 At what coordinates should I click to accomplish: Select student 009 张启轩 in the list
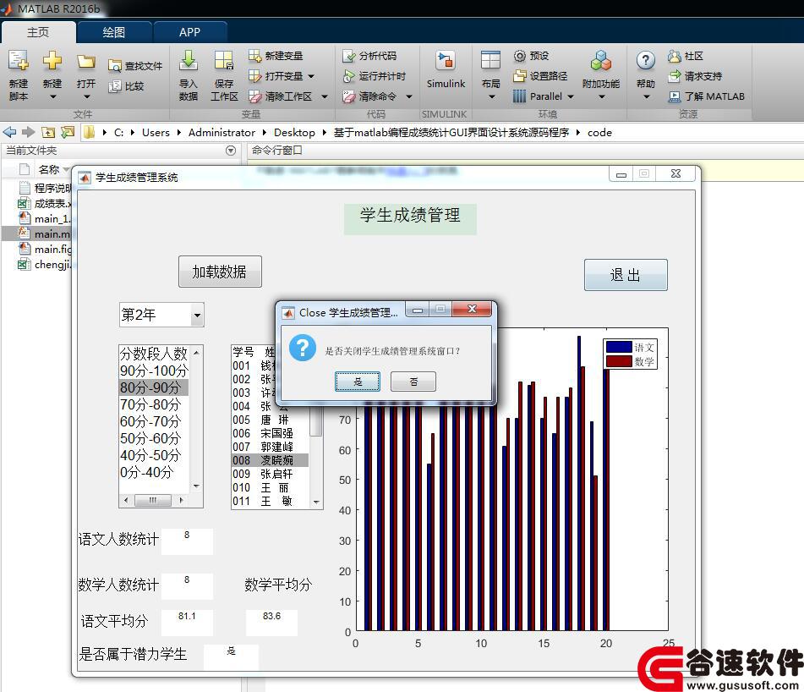click(271, 474)
